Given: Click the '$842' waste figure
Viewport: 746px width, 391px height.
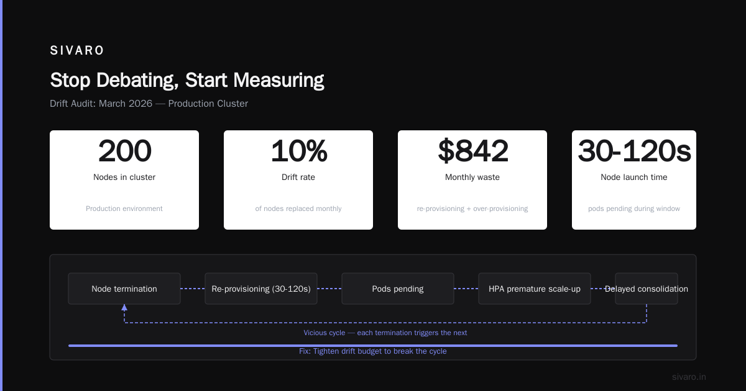Looking at the screenshot, I should pos(472,151).
